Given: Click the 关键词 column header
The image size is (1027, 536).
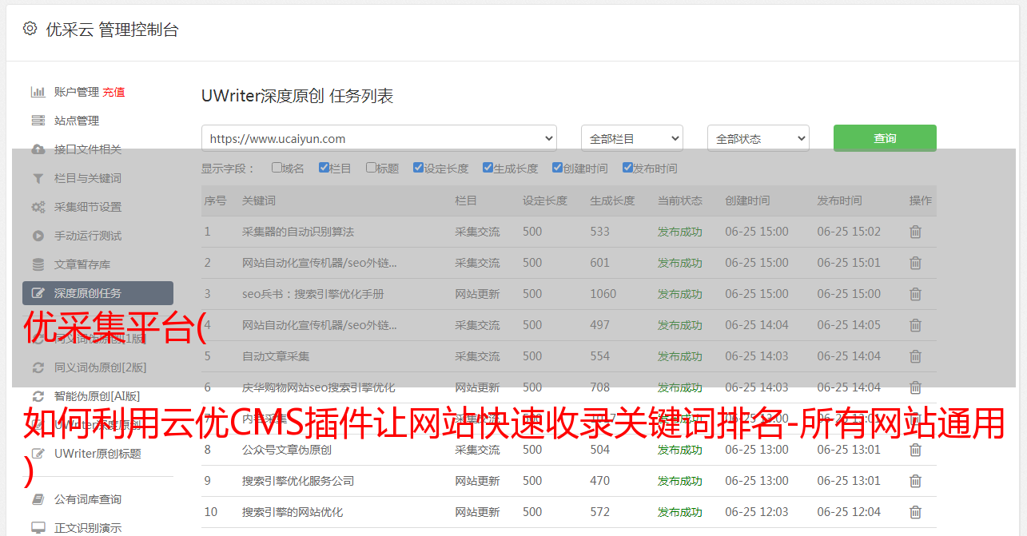Looking at the screenshot, I should pyautogui.click(x=259, y=201).
